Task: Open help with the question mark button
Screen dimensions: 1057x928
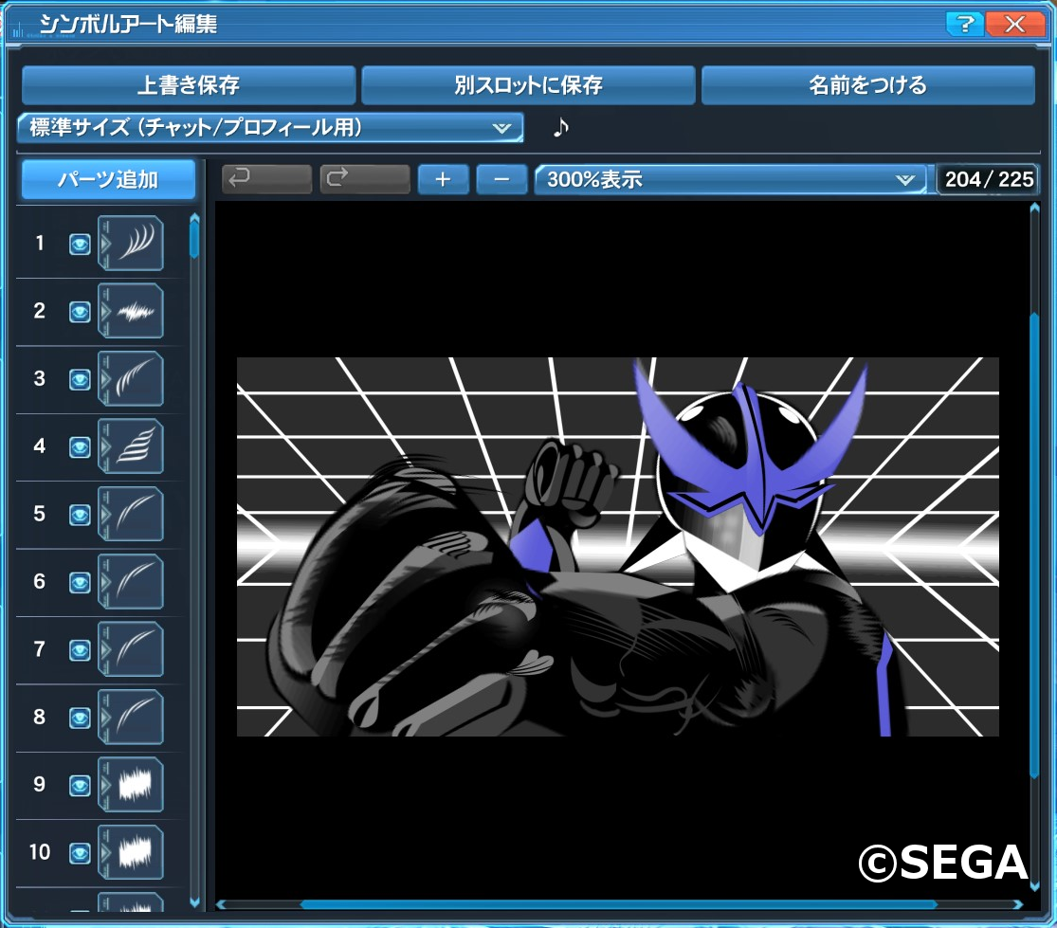Action: click(965, 25)
